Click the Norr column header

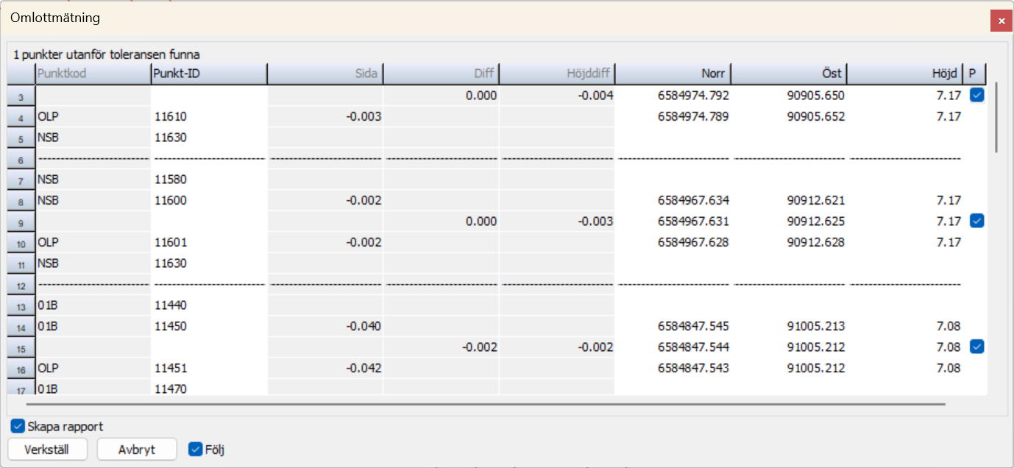(x=673, y=74)
